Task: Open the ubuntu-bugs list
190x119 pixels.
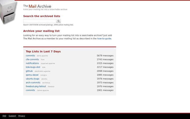Action: (x=32, y=79)
